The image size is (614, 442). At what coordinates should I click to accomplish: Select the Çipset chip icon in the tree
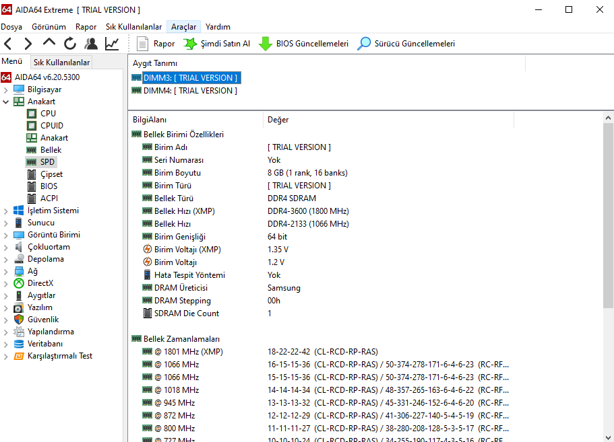point(32,174)
